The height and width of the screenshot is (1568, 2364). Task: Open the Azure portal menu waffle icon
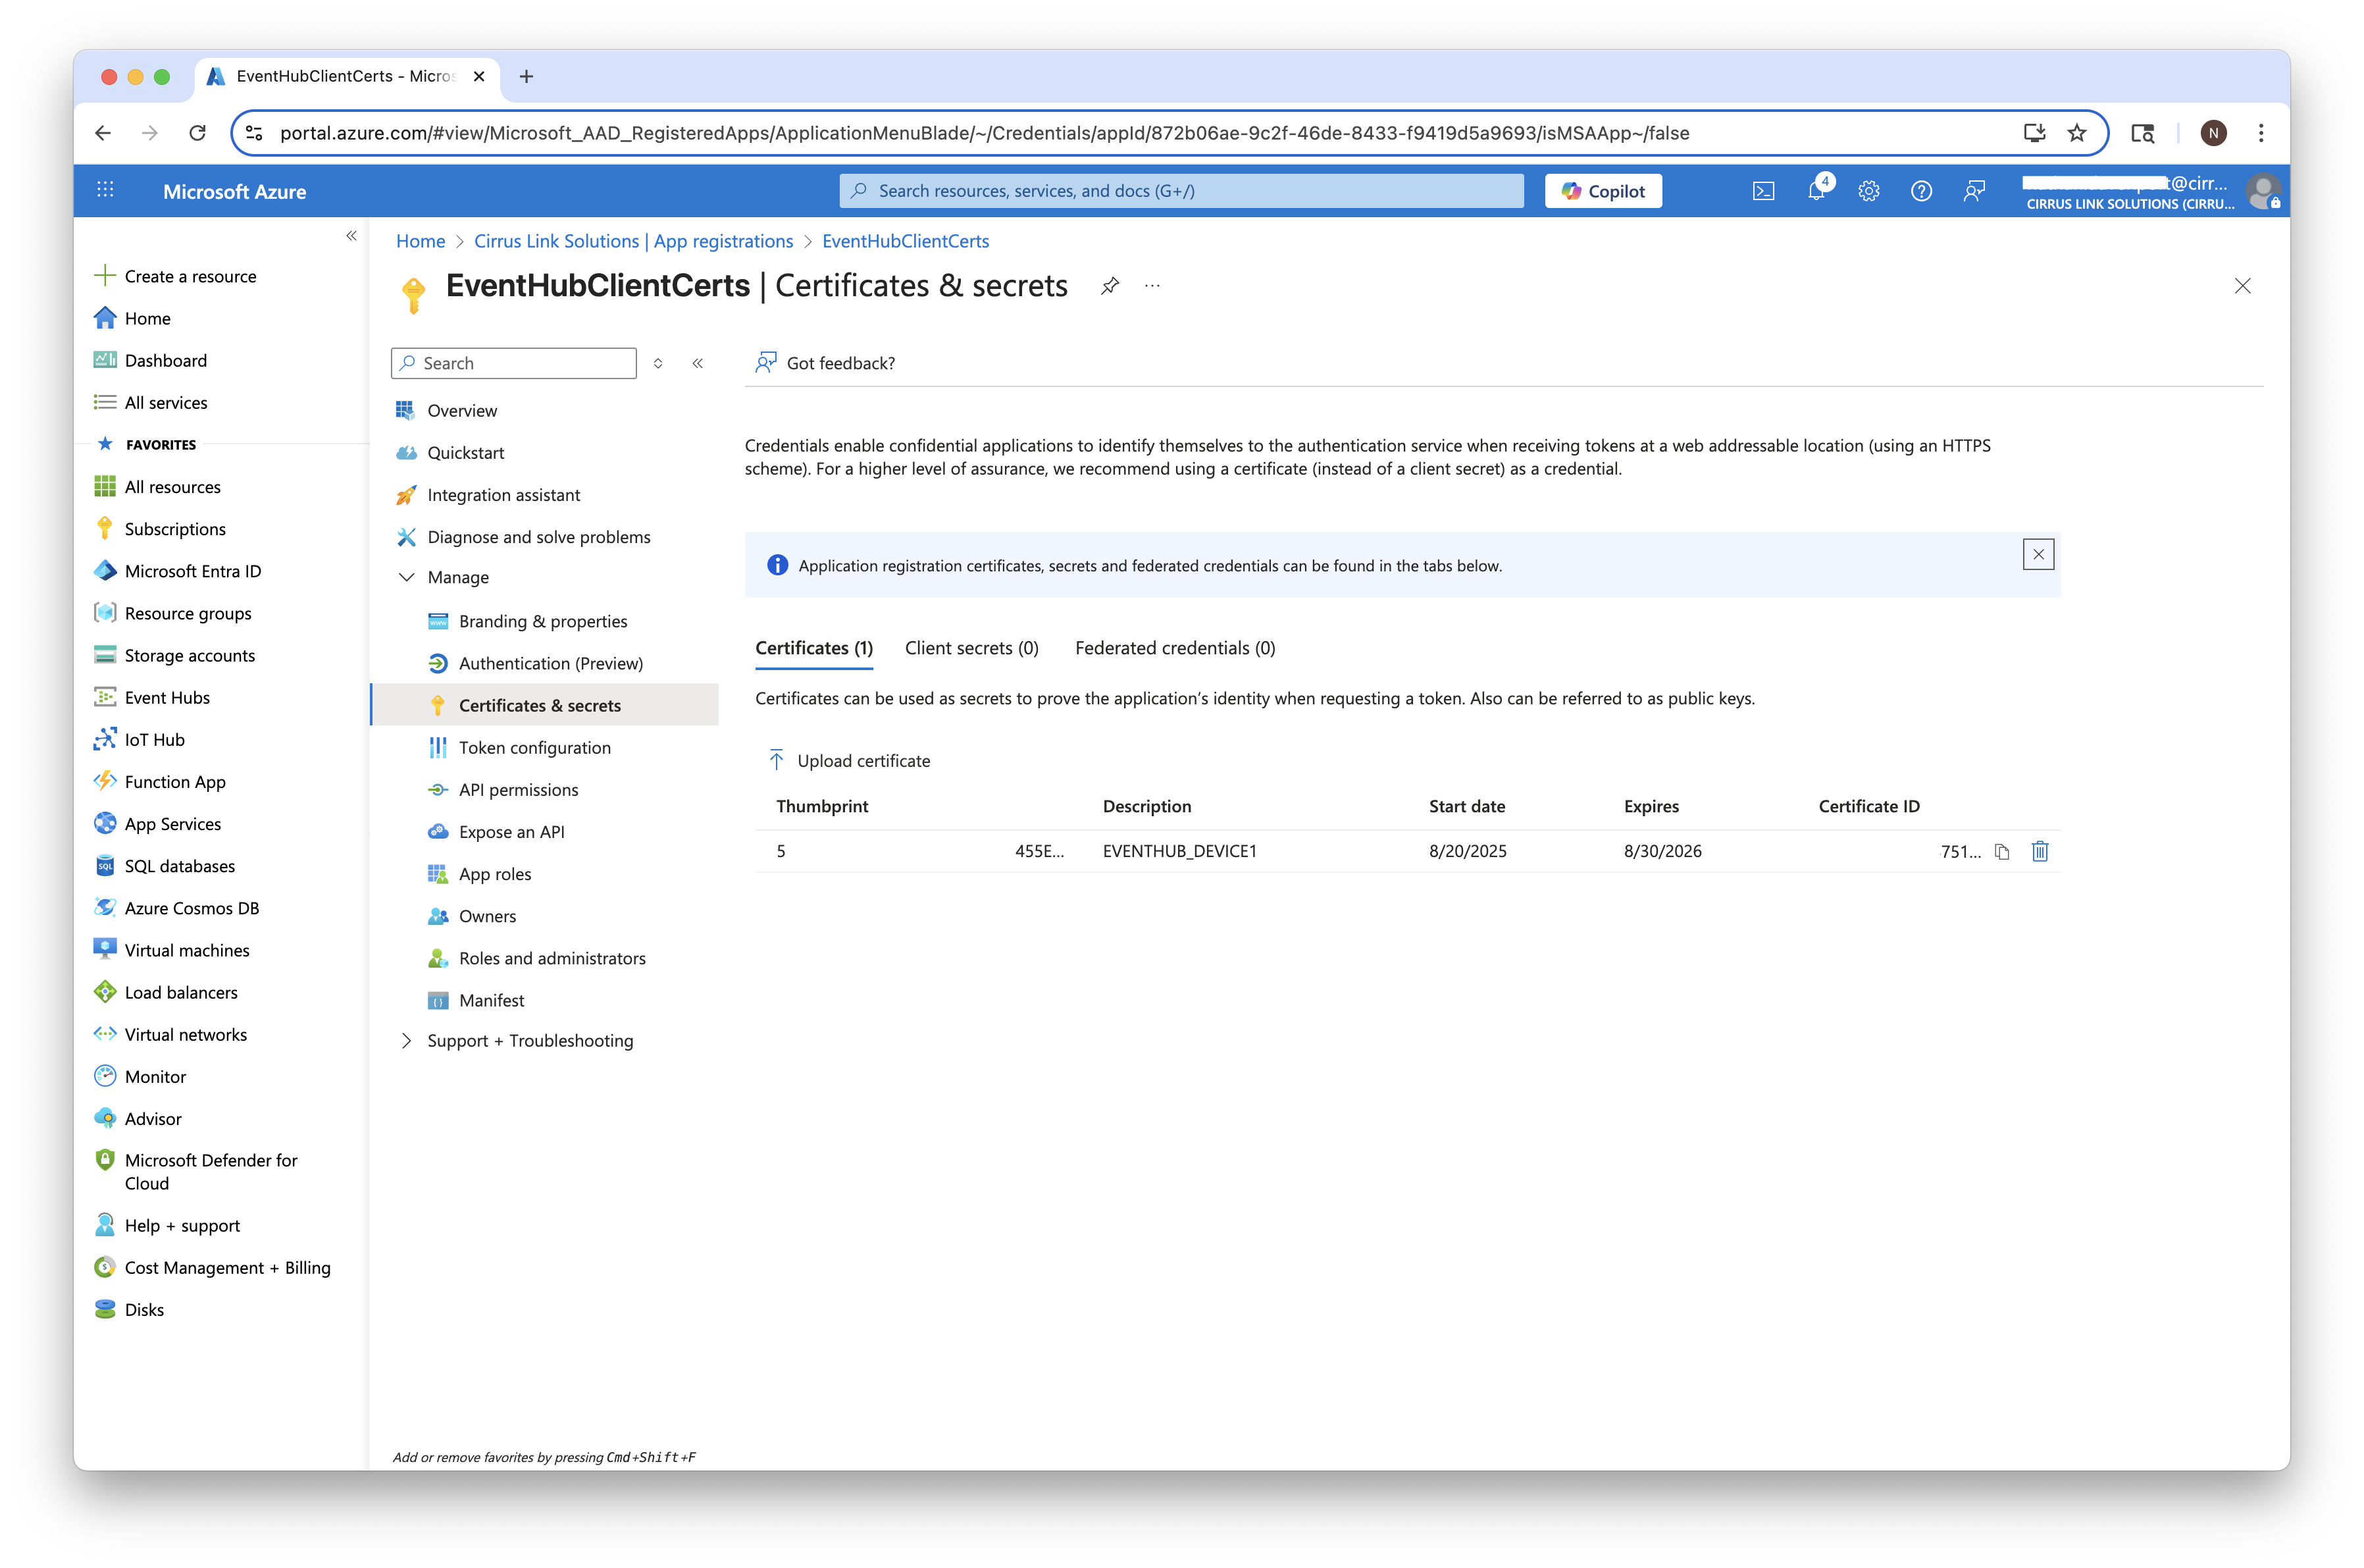105,190
